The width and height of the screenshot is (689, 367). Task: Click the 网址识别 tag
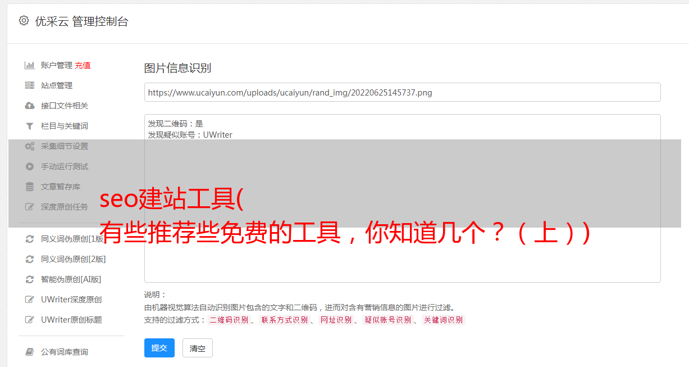tap(336, 320)
